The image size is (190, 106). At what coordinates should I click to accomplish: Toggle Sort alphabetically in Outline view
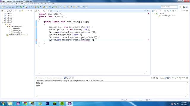(x=167, y=11)
